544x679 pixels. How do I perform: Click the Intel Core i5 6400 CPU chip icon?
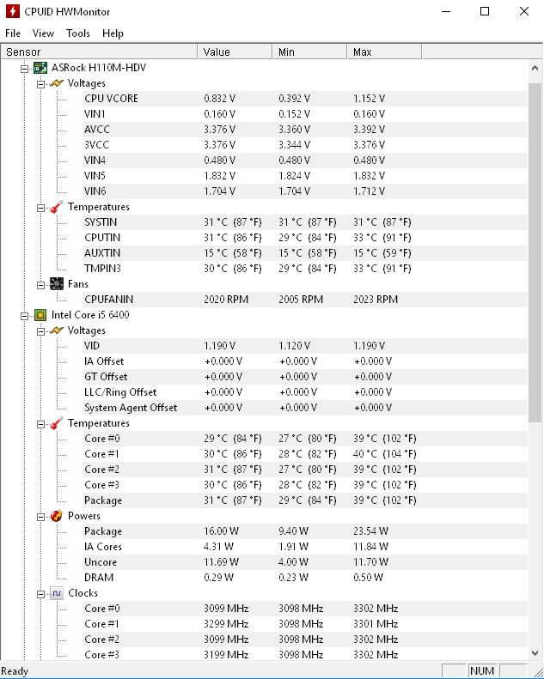coord(40,315)
